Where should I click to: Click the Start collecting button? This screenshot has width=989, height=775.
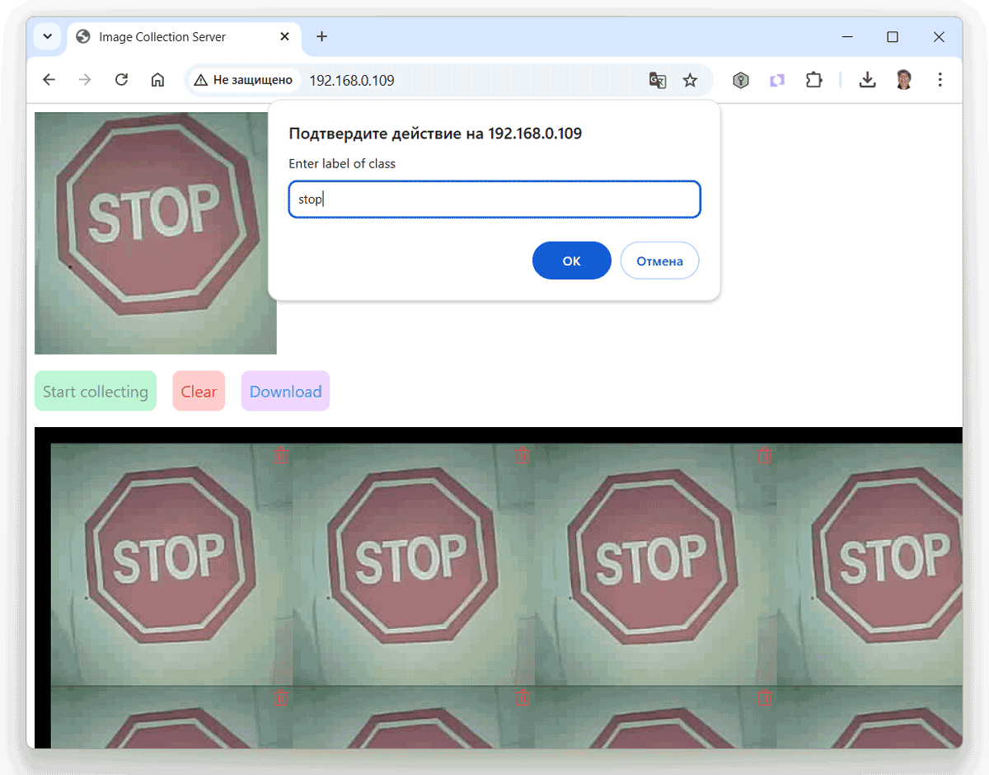pyautogui.click(x=96, y=391)
